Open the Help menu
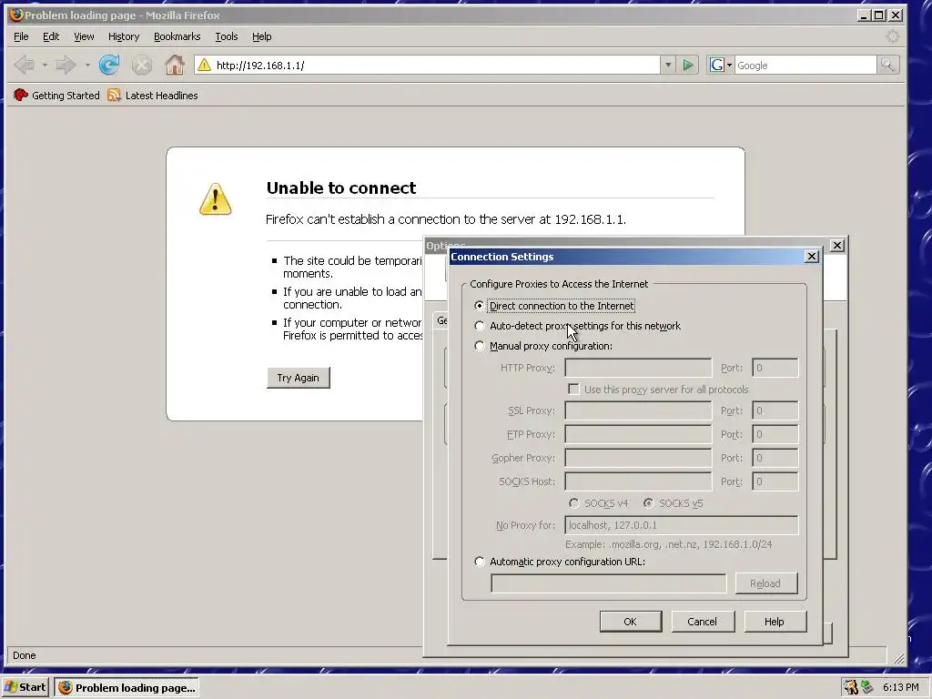The image size is (932, 699). [x=261, y=36]
